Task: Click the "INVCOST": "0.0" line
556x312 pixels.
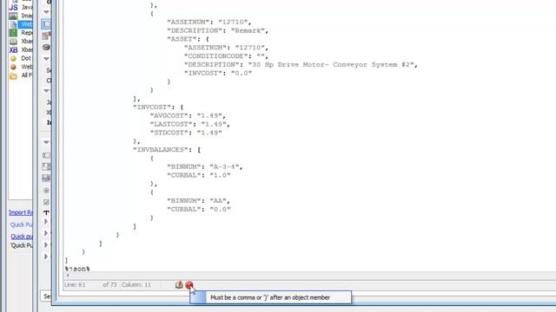Action: tap(218, 73)
